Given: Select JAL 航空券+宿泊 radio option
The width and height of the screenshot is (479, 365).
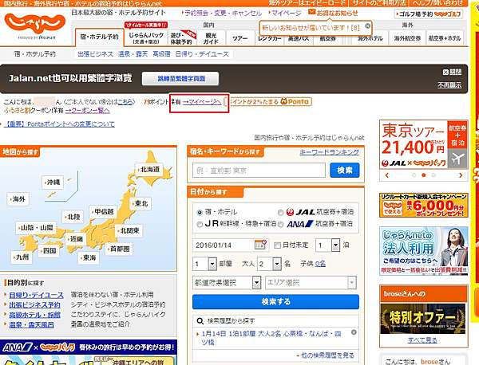Looking at the screenshot, I should click(280, 212).
